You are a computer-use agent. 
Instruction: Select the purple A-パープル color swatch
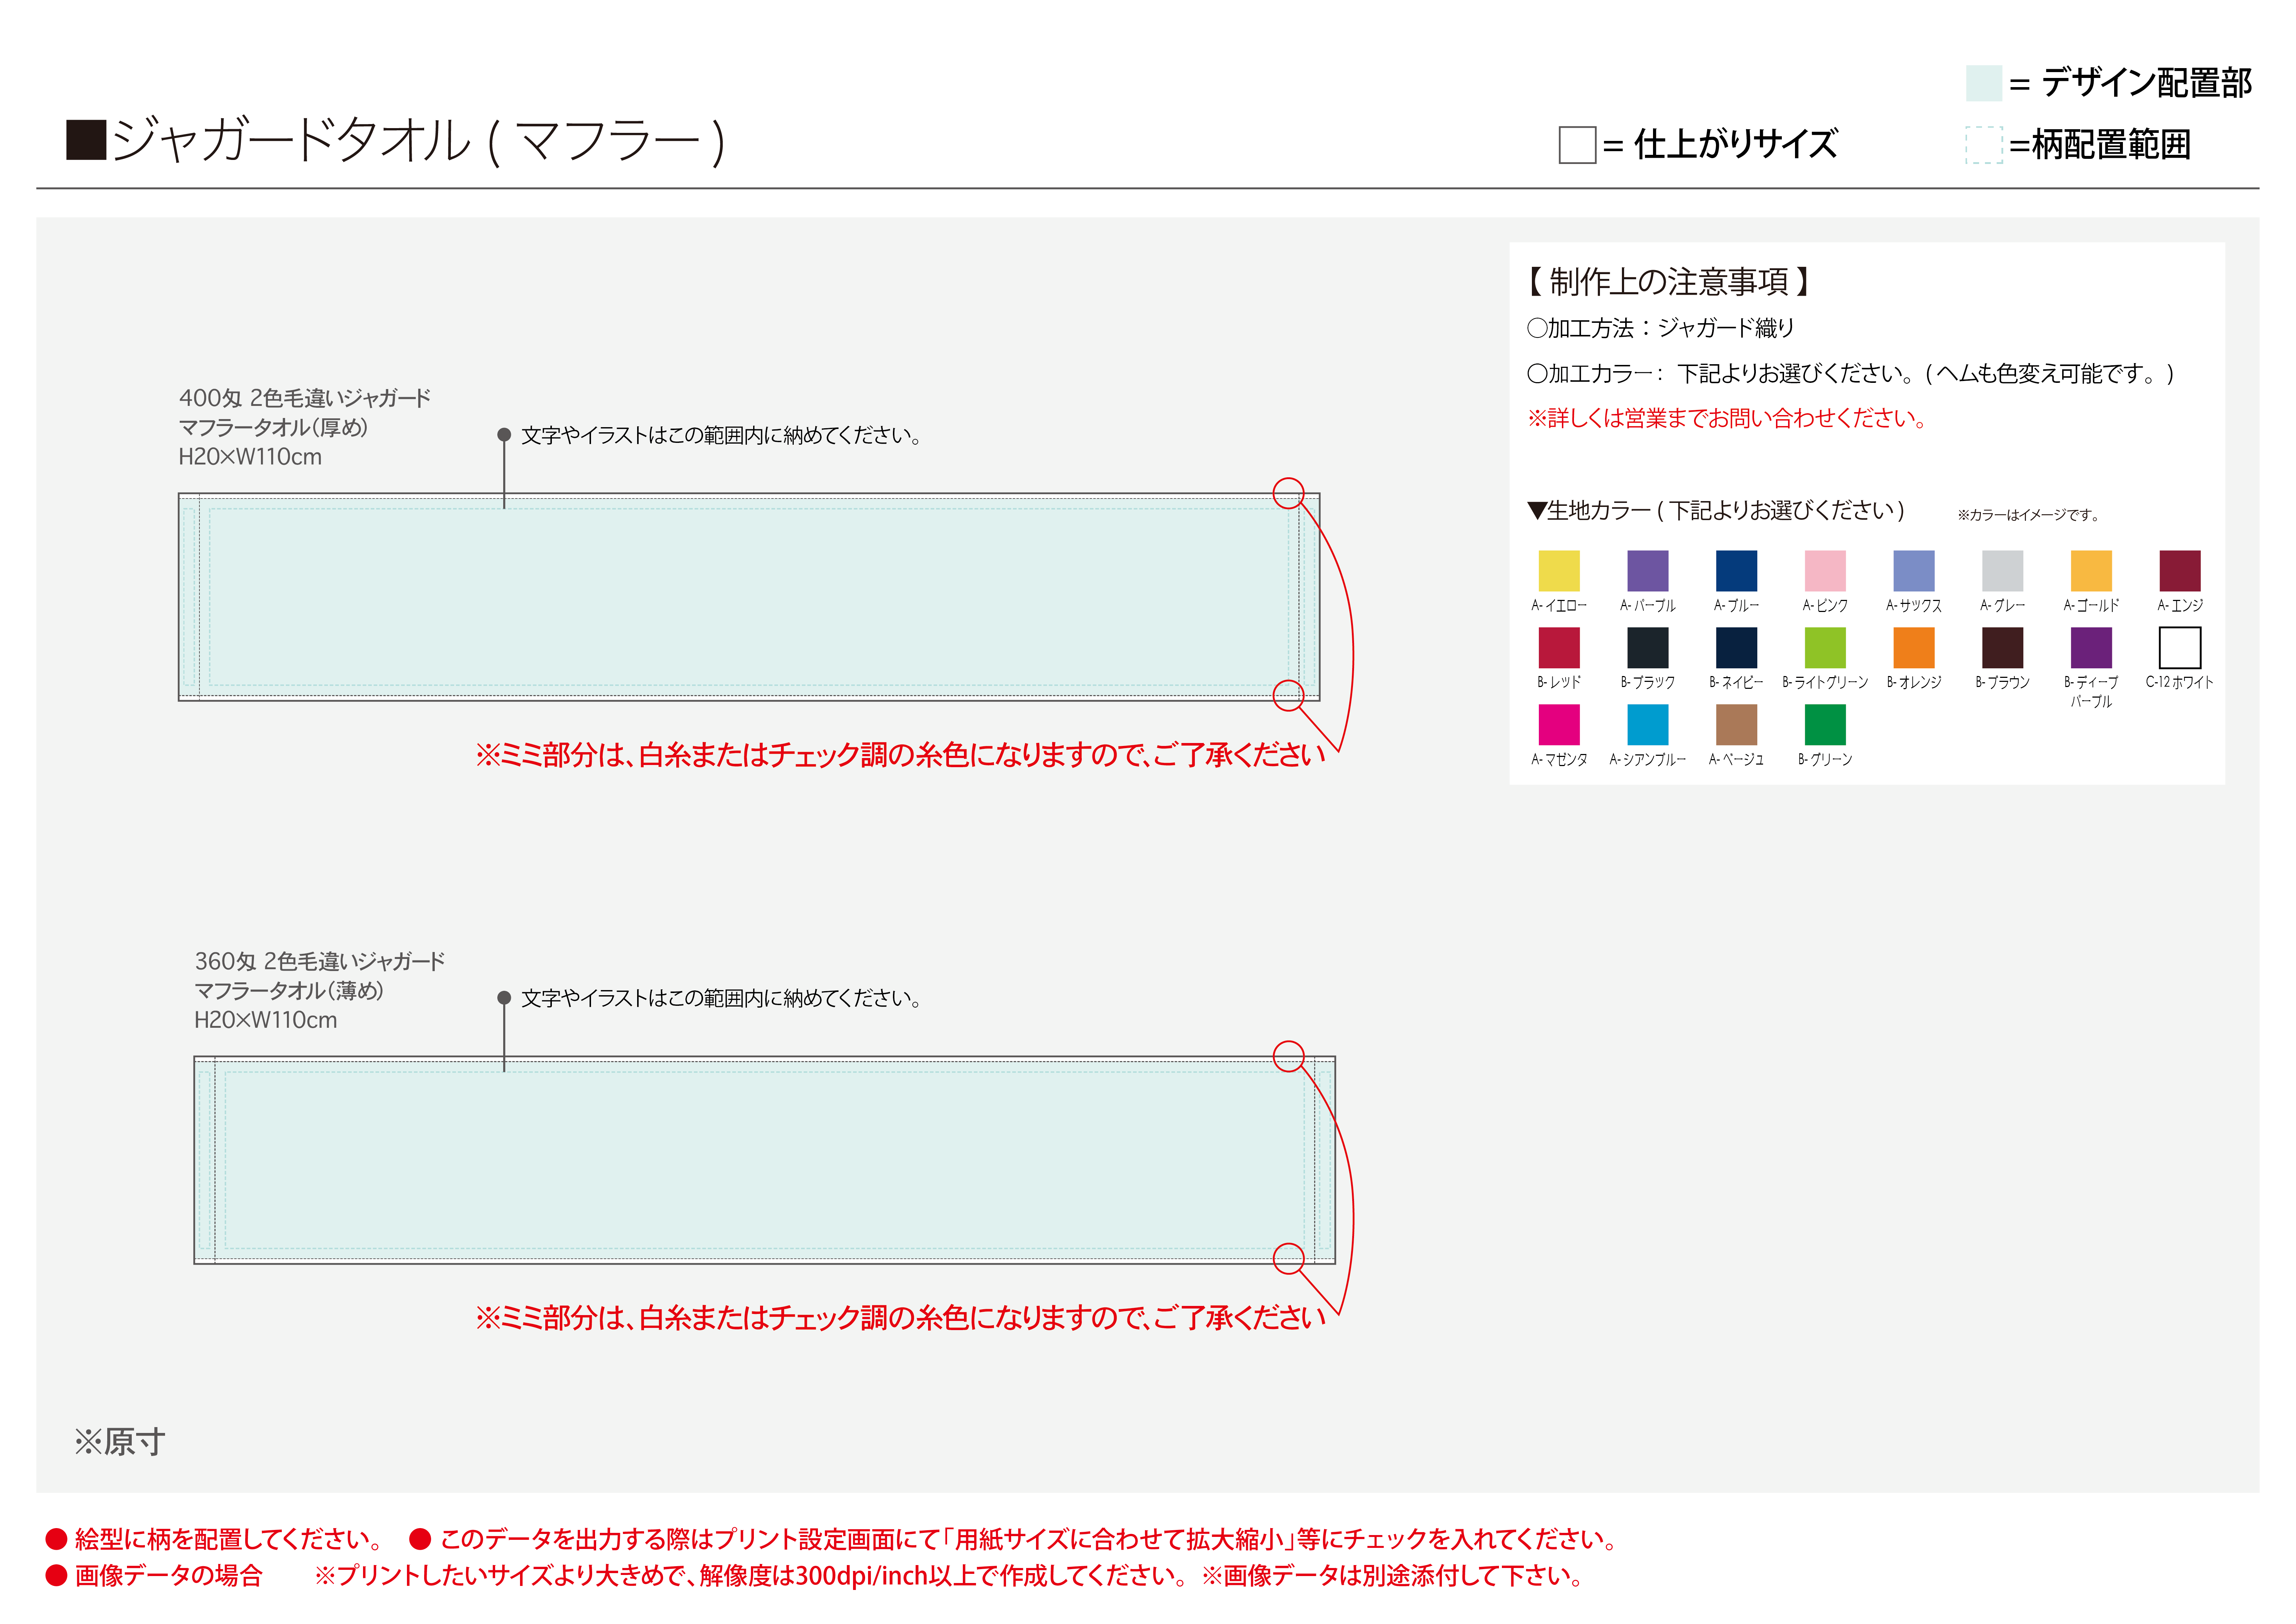[x=1647, y=571]
